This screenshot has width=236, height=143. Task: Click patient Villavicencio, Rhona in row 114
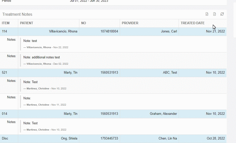click(x=63, y=31)
